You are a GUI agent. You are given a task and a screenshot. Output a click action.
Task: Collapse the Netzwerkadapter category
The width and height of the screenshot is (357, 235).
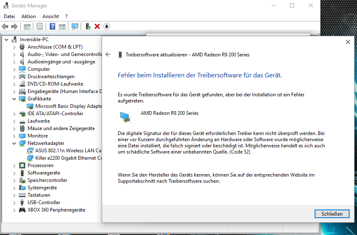14,143
